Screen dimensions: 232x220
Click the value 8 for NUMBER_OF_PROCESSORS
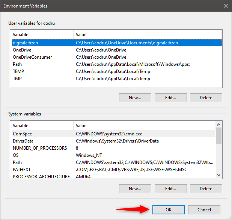[77, 148]
